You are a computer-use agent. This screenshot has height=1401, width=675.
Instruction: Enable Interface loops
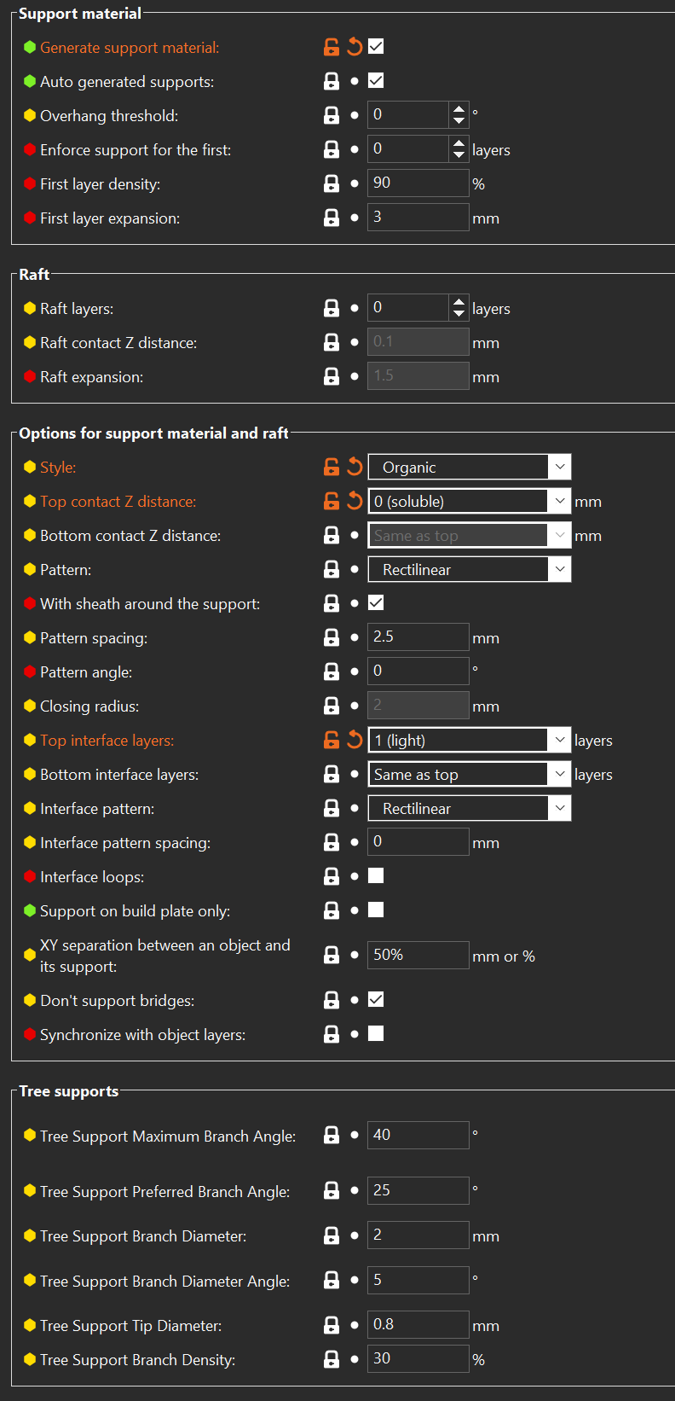(375, 875)
